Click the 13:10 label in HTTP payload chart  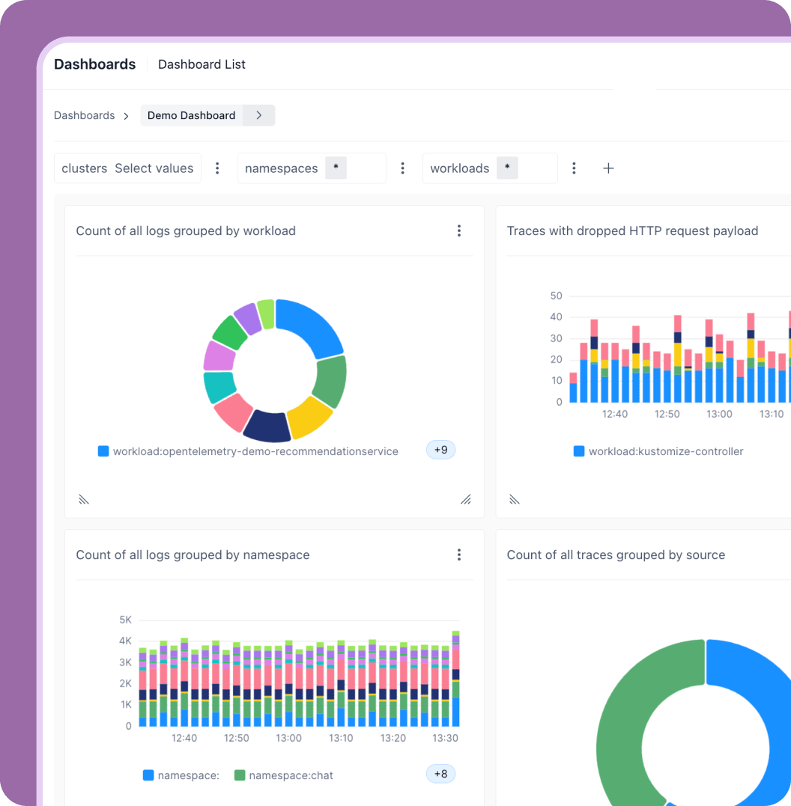click(x=772, y=415)
